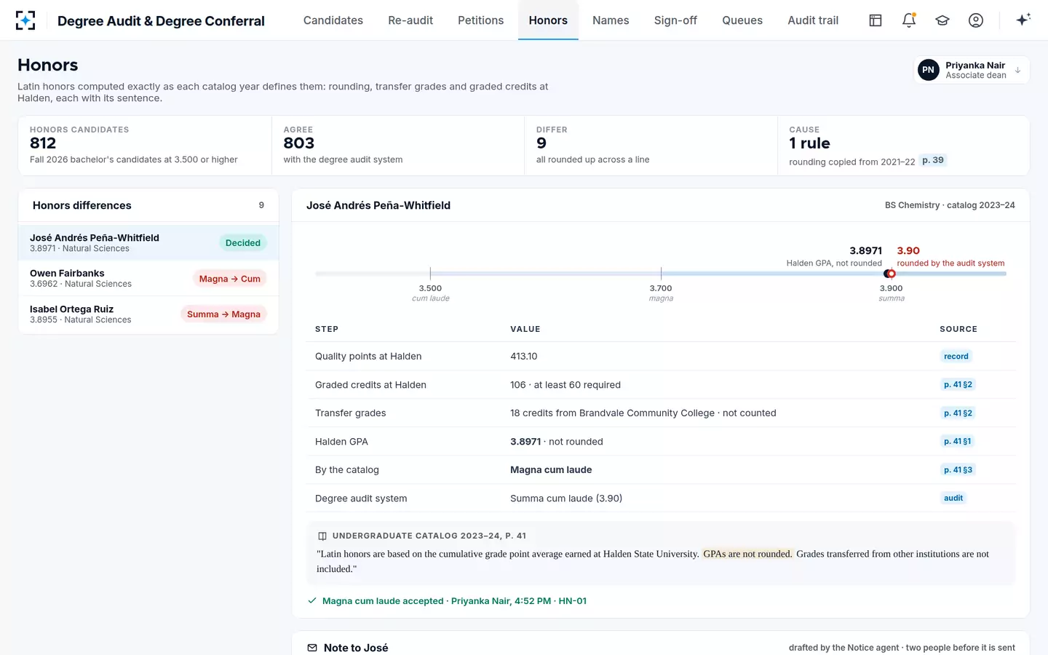Click the Honors candidates 812 card
This screenshot has width=1048, height=655.
click(145, 146)
